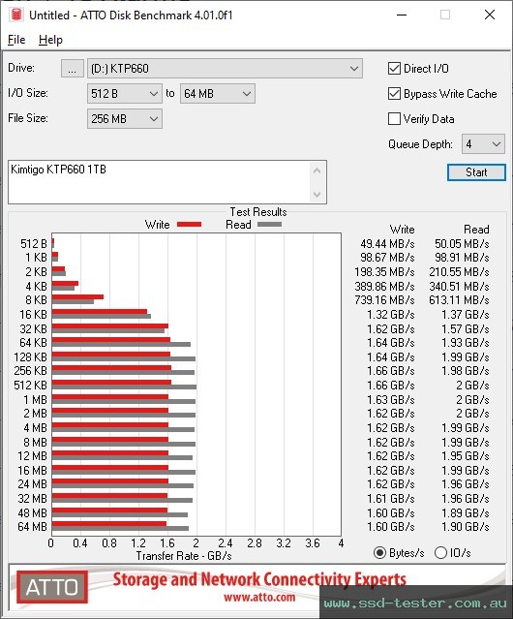The width and height of the screenshot is (513, 619).
Task: Click the ATTO logo in the banner
Action: tap(52, 587)
